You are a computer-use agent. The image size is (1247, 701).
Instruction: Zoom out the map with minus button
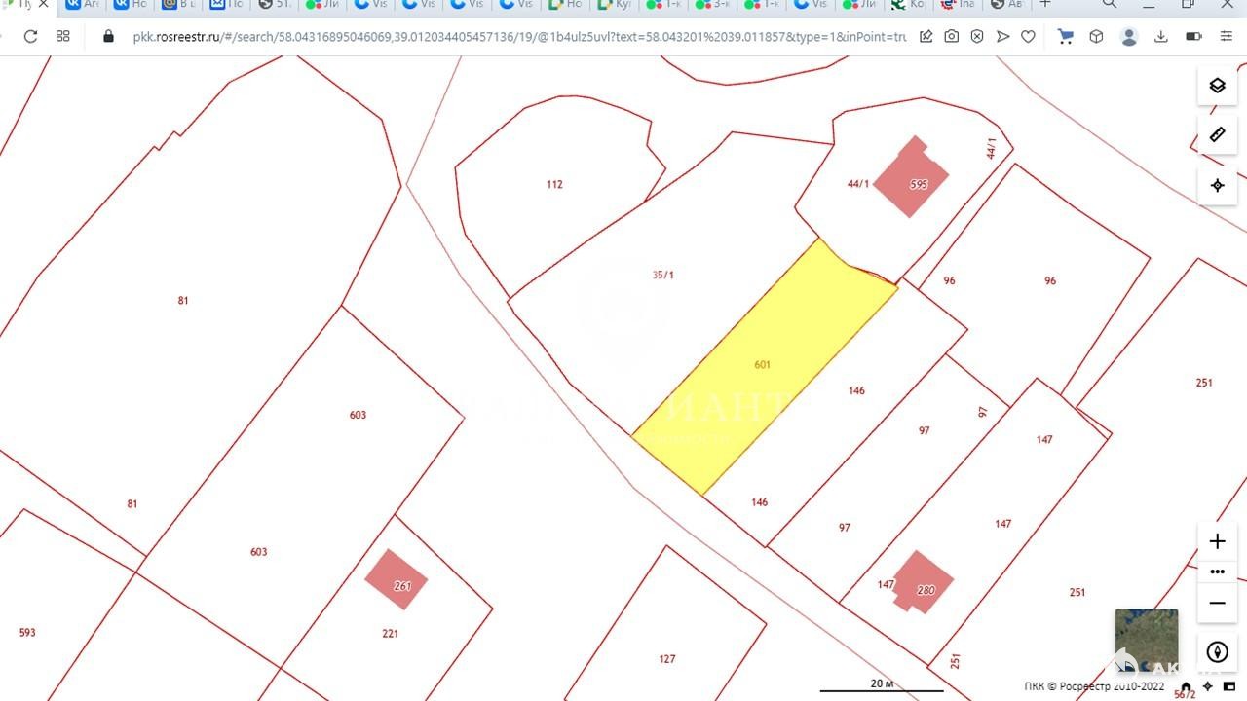pos(1217,604)
